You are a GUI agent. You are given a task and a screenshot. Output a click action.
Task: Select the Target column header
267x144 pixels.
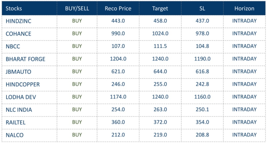pyautogui.click(x=160, y=8)
